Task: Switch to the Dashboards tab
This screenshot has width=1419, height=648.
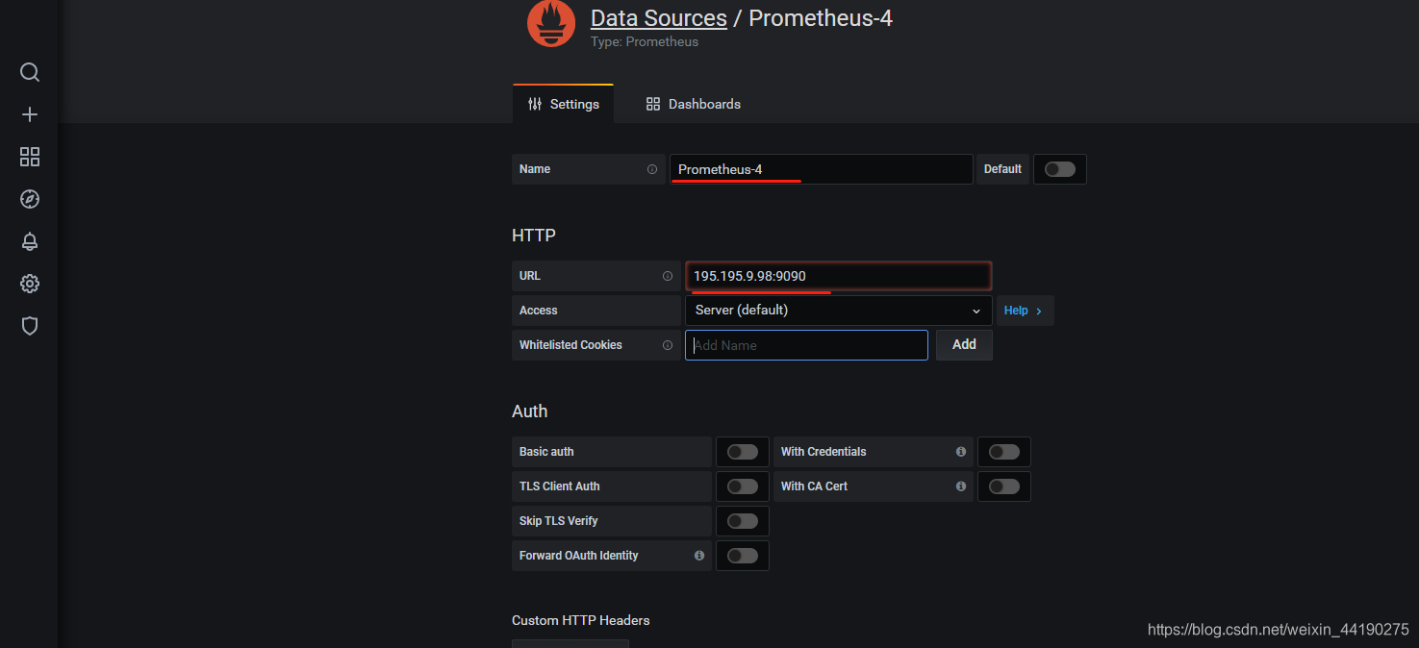Action: click(x=693, y=104)
